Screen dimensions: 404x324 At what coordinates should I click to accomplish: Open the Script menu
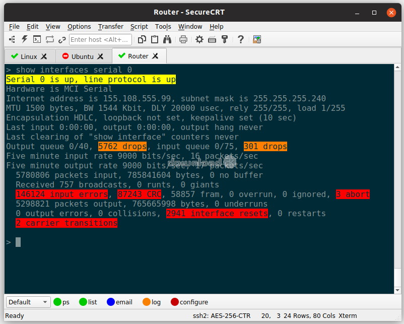tap(139, 27)
